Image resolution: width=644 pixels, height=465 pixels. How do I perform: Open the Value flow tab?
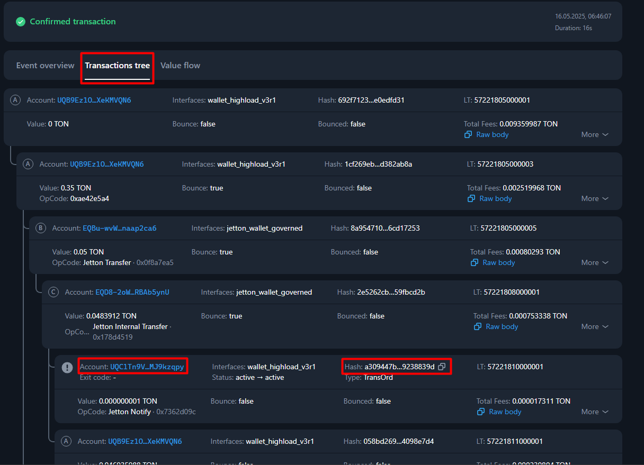pyautogui.click(x=180, y=66)
